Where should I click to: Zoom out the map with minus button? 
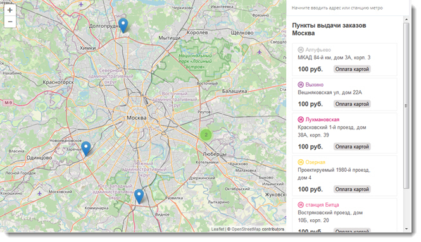[10, 21]
